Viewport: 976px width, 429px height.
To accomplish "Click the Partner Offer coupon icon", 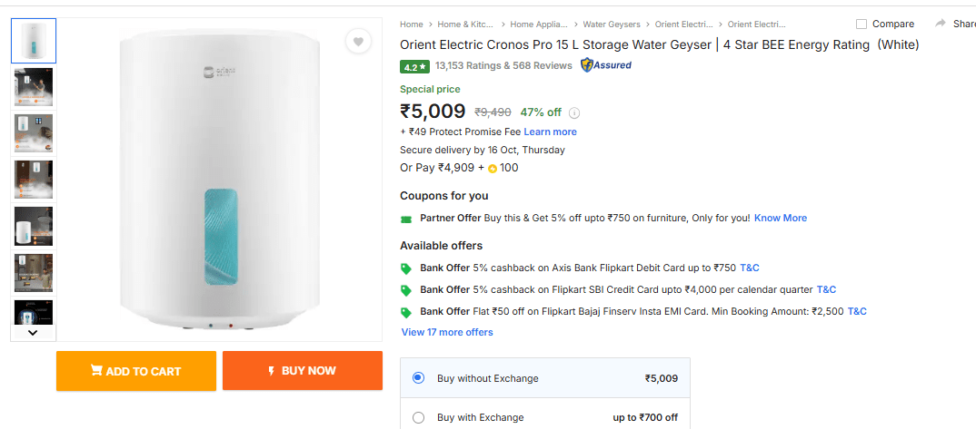I will [x=406, y=219].
